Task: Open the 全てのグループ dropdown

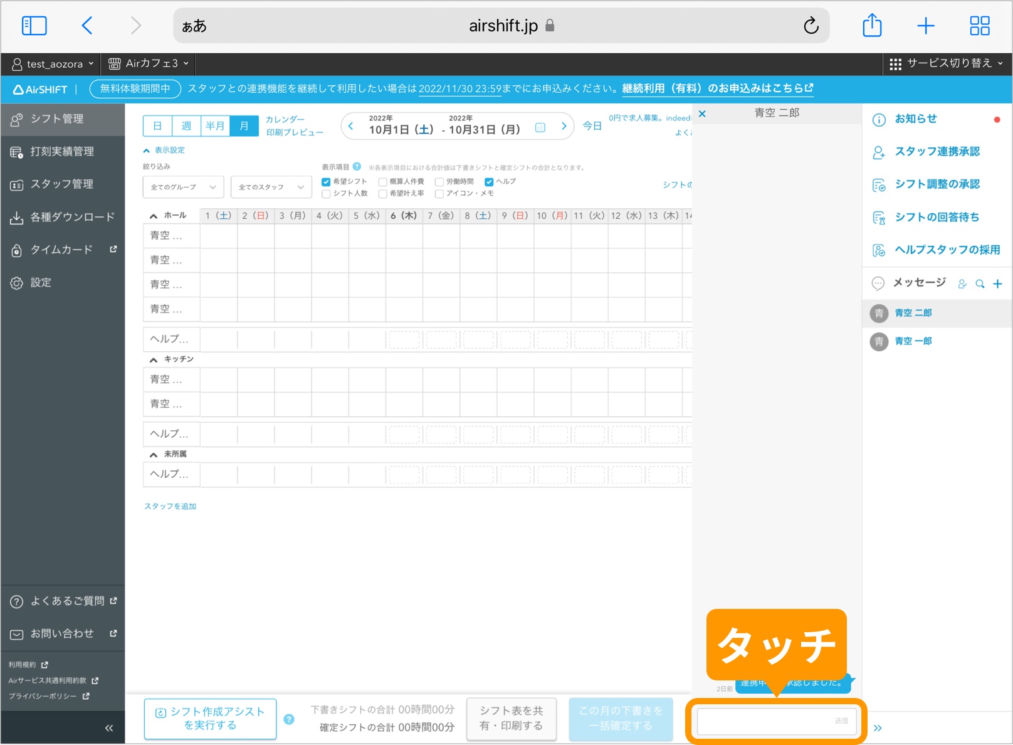Action: point(182,187)
